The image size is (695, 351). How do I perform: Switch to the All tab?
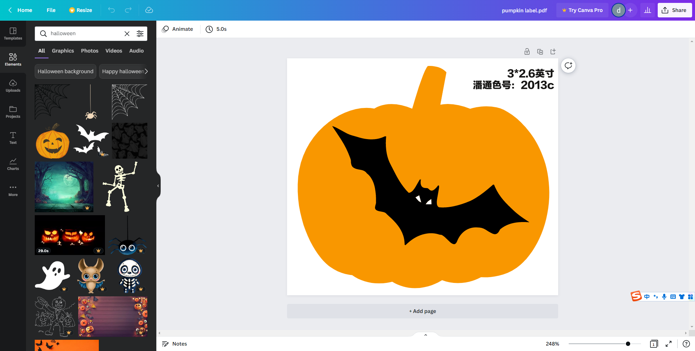pyautogui.click(x=42, y=51)
